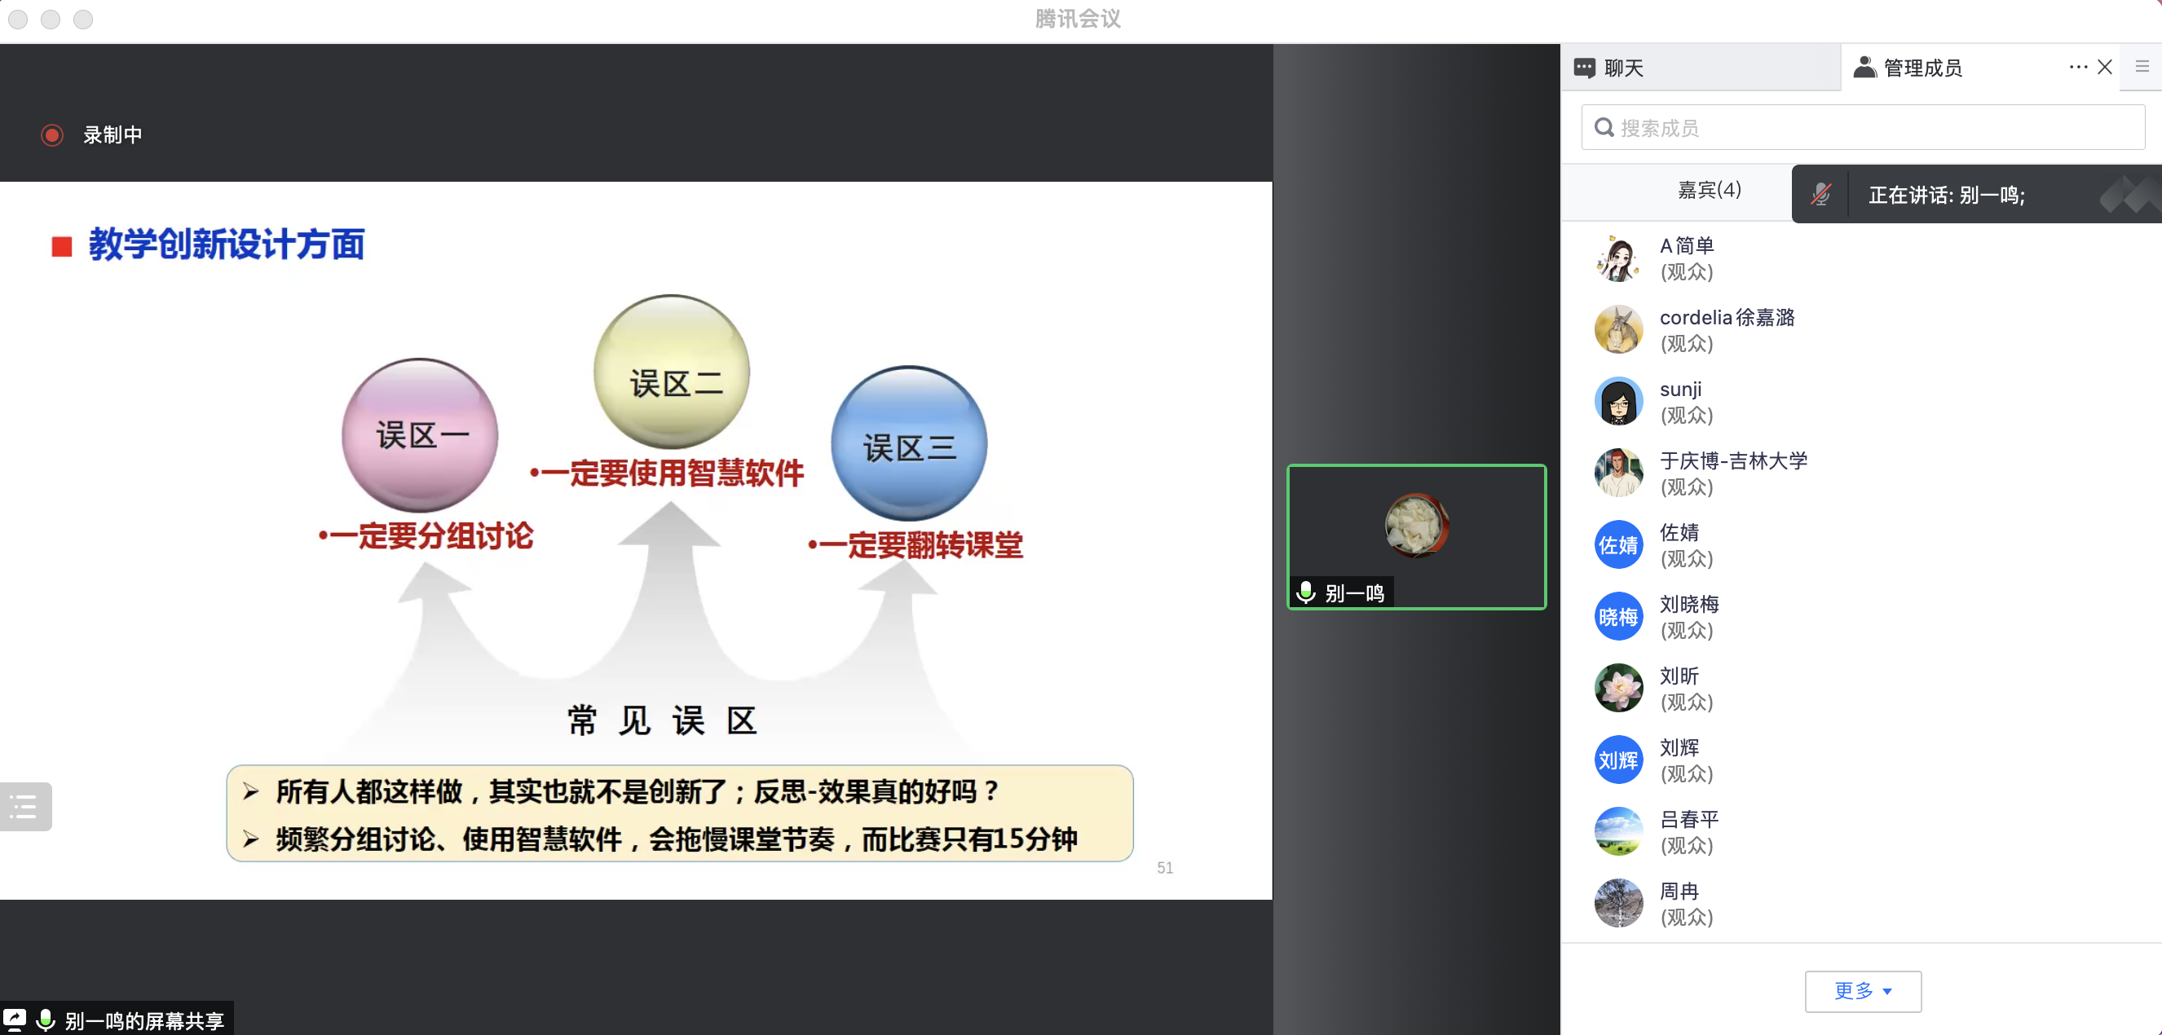Click the macOS yellow minimize button

(x=51, y=19)
